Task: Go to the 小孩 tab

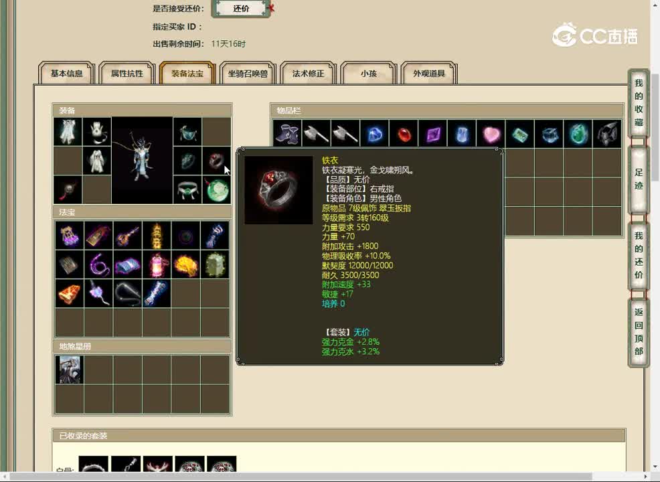Action: pyautogui.click(x=368, y=73)
